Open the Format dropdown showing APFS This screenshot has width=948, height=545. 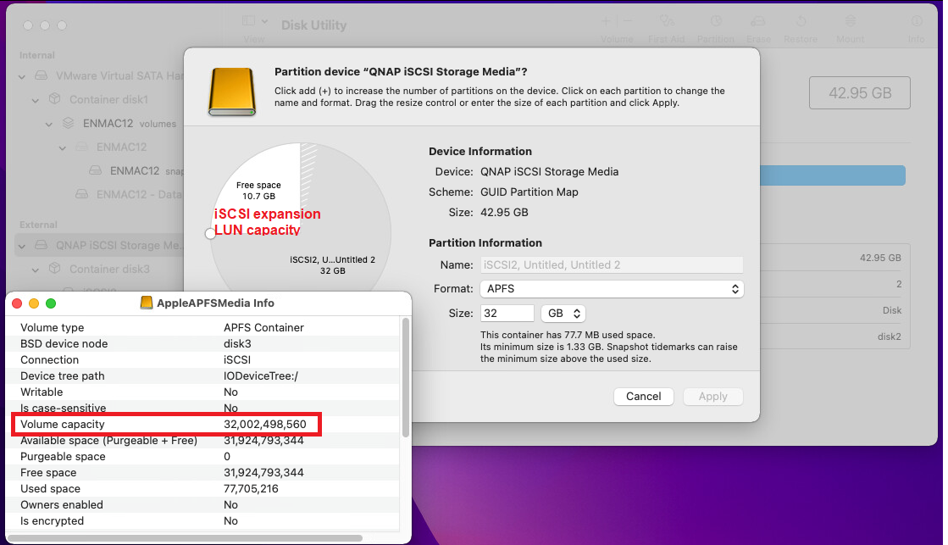coord(612,288)
